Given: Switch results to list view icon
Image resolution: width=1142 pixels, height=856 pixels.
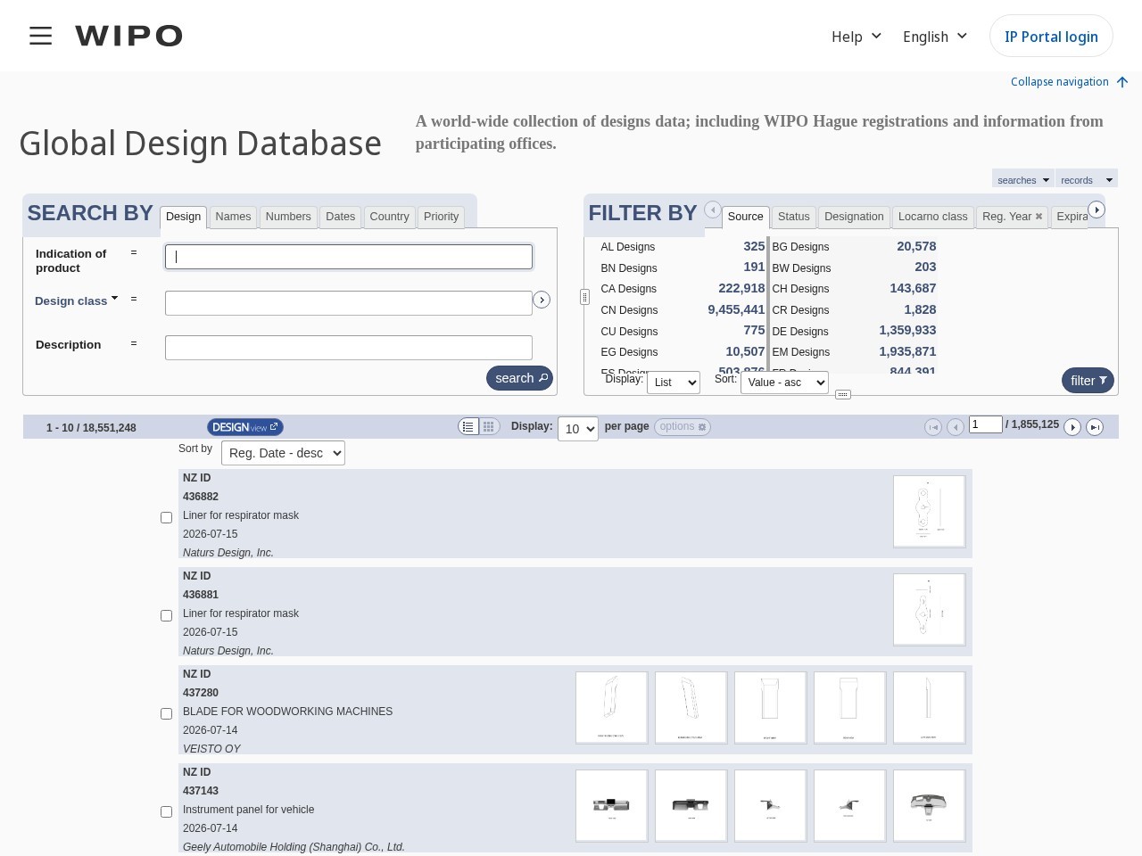Looking at the screenshot, I should click(x=468, y=427).
